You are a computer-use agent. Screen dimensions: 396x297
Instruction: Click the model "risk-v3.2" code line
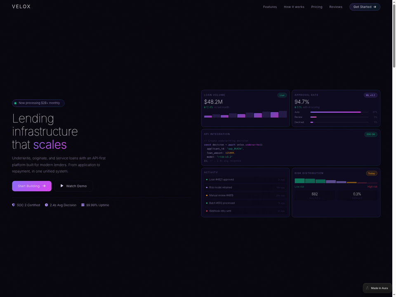click(220, 157)
